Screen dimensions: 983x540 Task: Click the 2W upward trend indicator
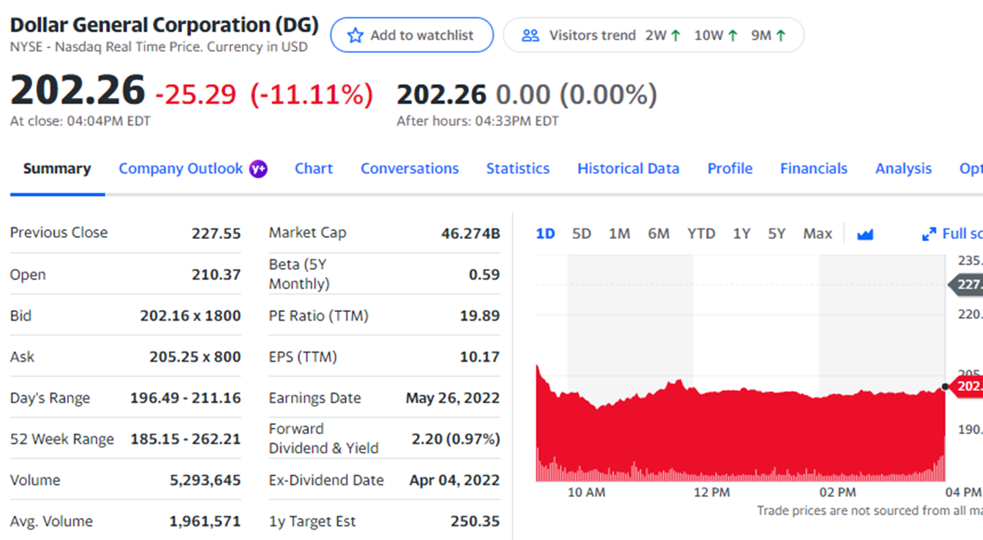663,35
